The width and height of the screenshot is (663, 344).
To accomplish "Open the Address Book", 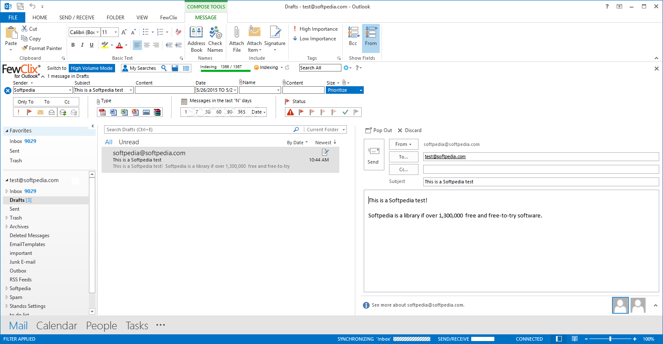I will (196, 39).
